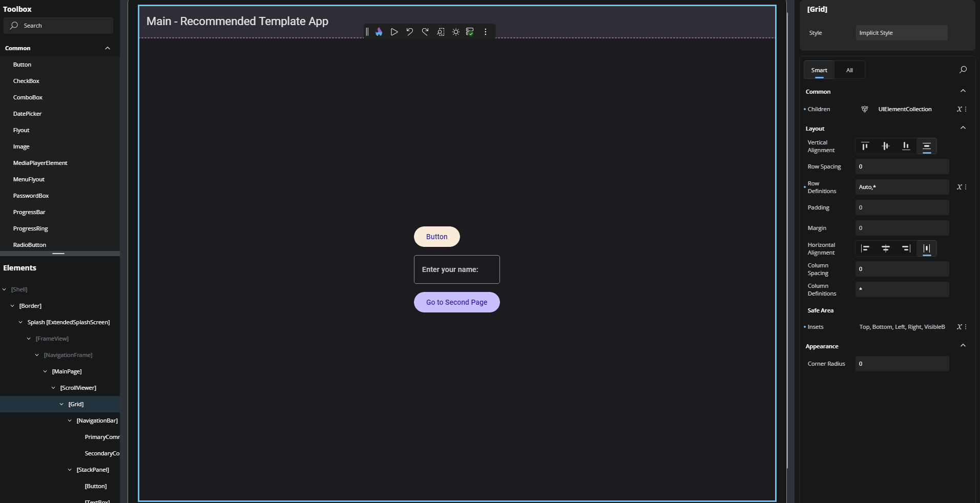Click the Row Definitions input field
Image resolution: width=980 pixels, height=503 pixels.
(x=902, y=187)
